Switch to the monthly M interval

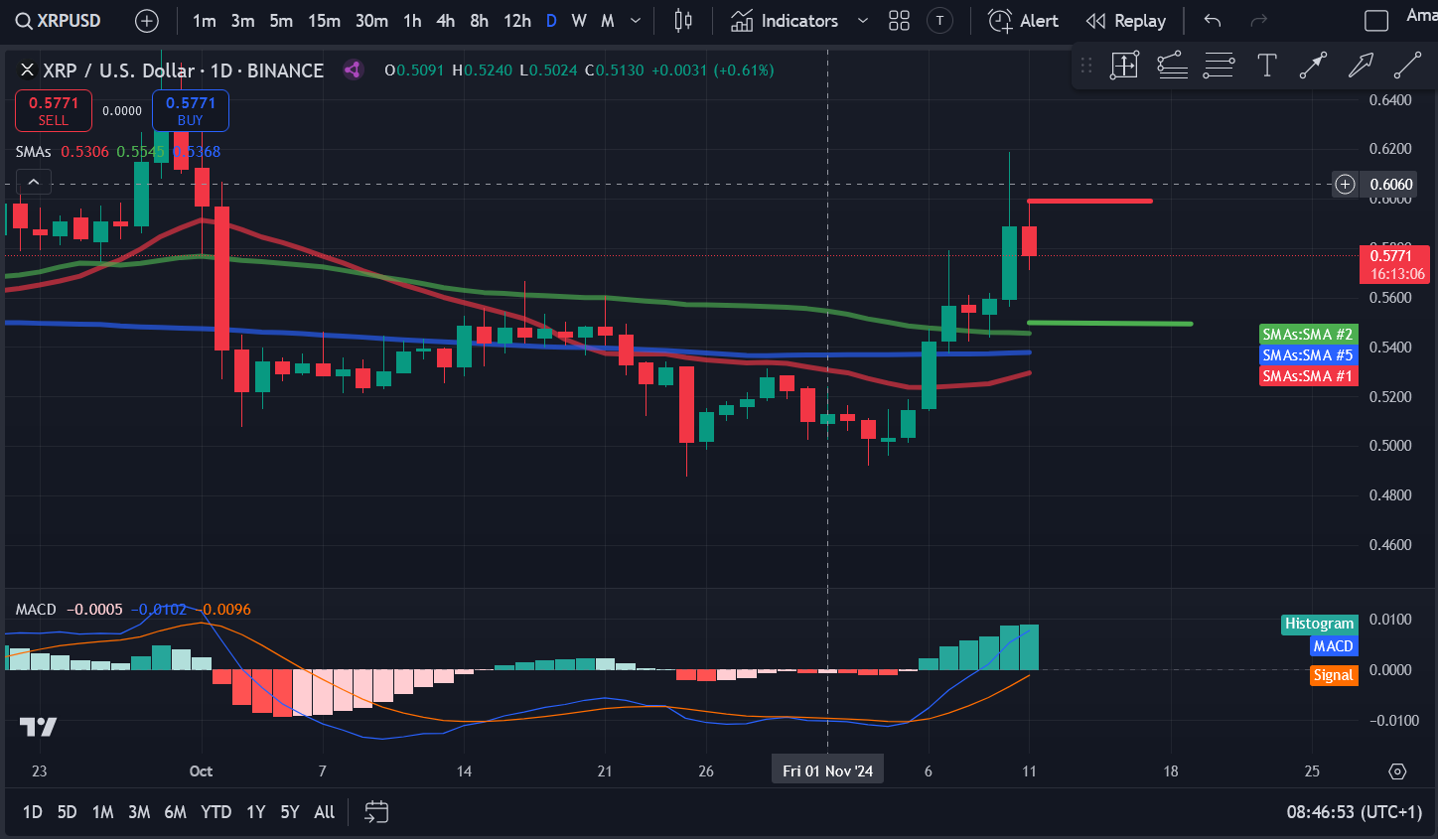pos(608,21)
